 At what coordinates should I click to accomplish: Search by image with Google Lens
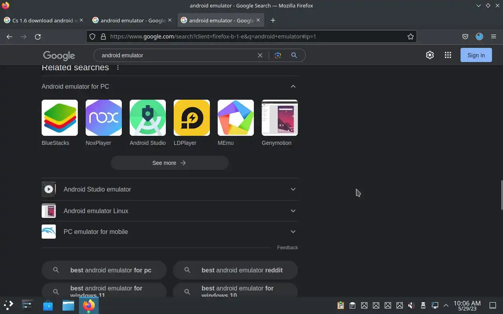278,55
